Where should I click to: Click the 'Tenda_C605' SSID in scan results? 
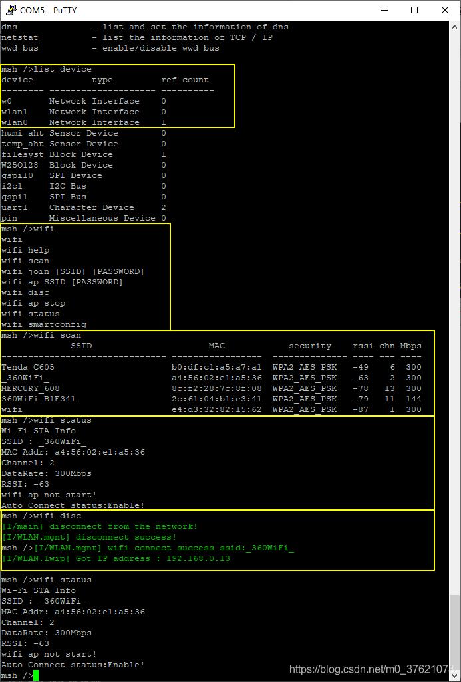[28, 367]
